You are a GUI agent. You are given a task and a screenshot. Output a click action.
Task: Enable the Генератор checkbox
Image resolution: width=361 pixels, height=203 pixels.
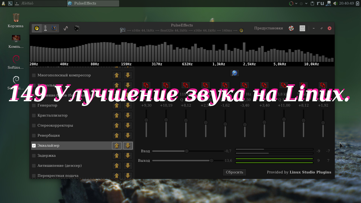(x=34, y=105)
